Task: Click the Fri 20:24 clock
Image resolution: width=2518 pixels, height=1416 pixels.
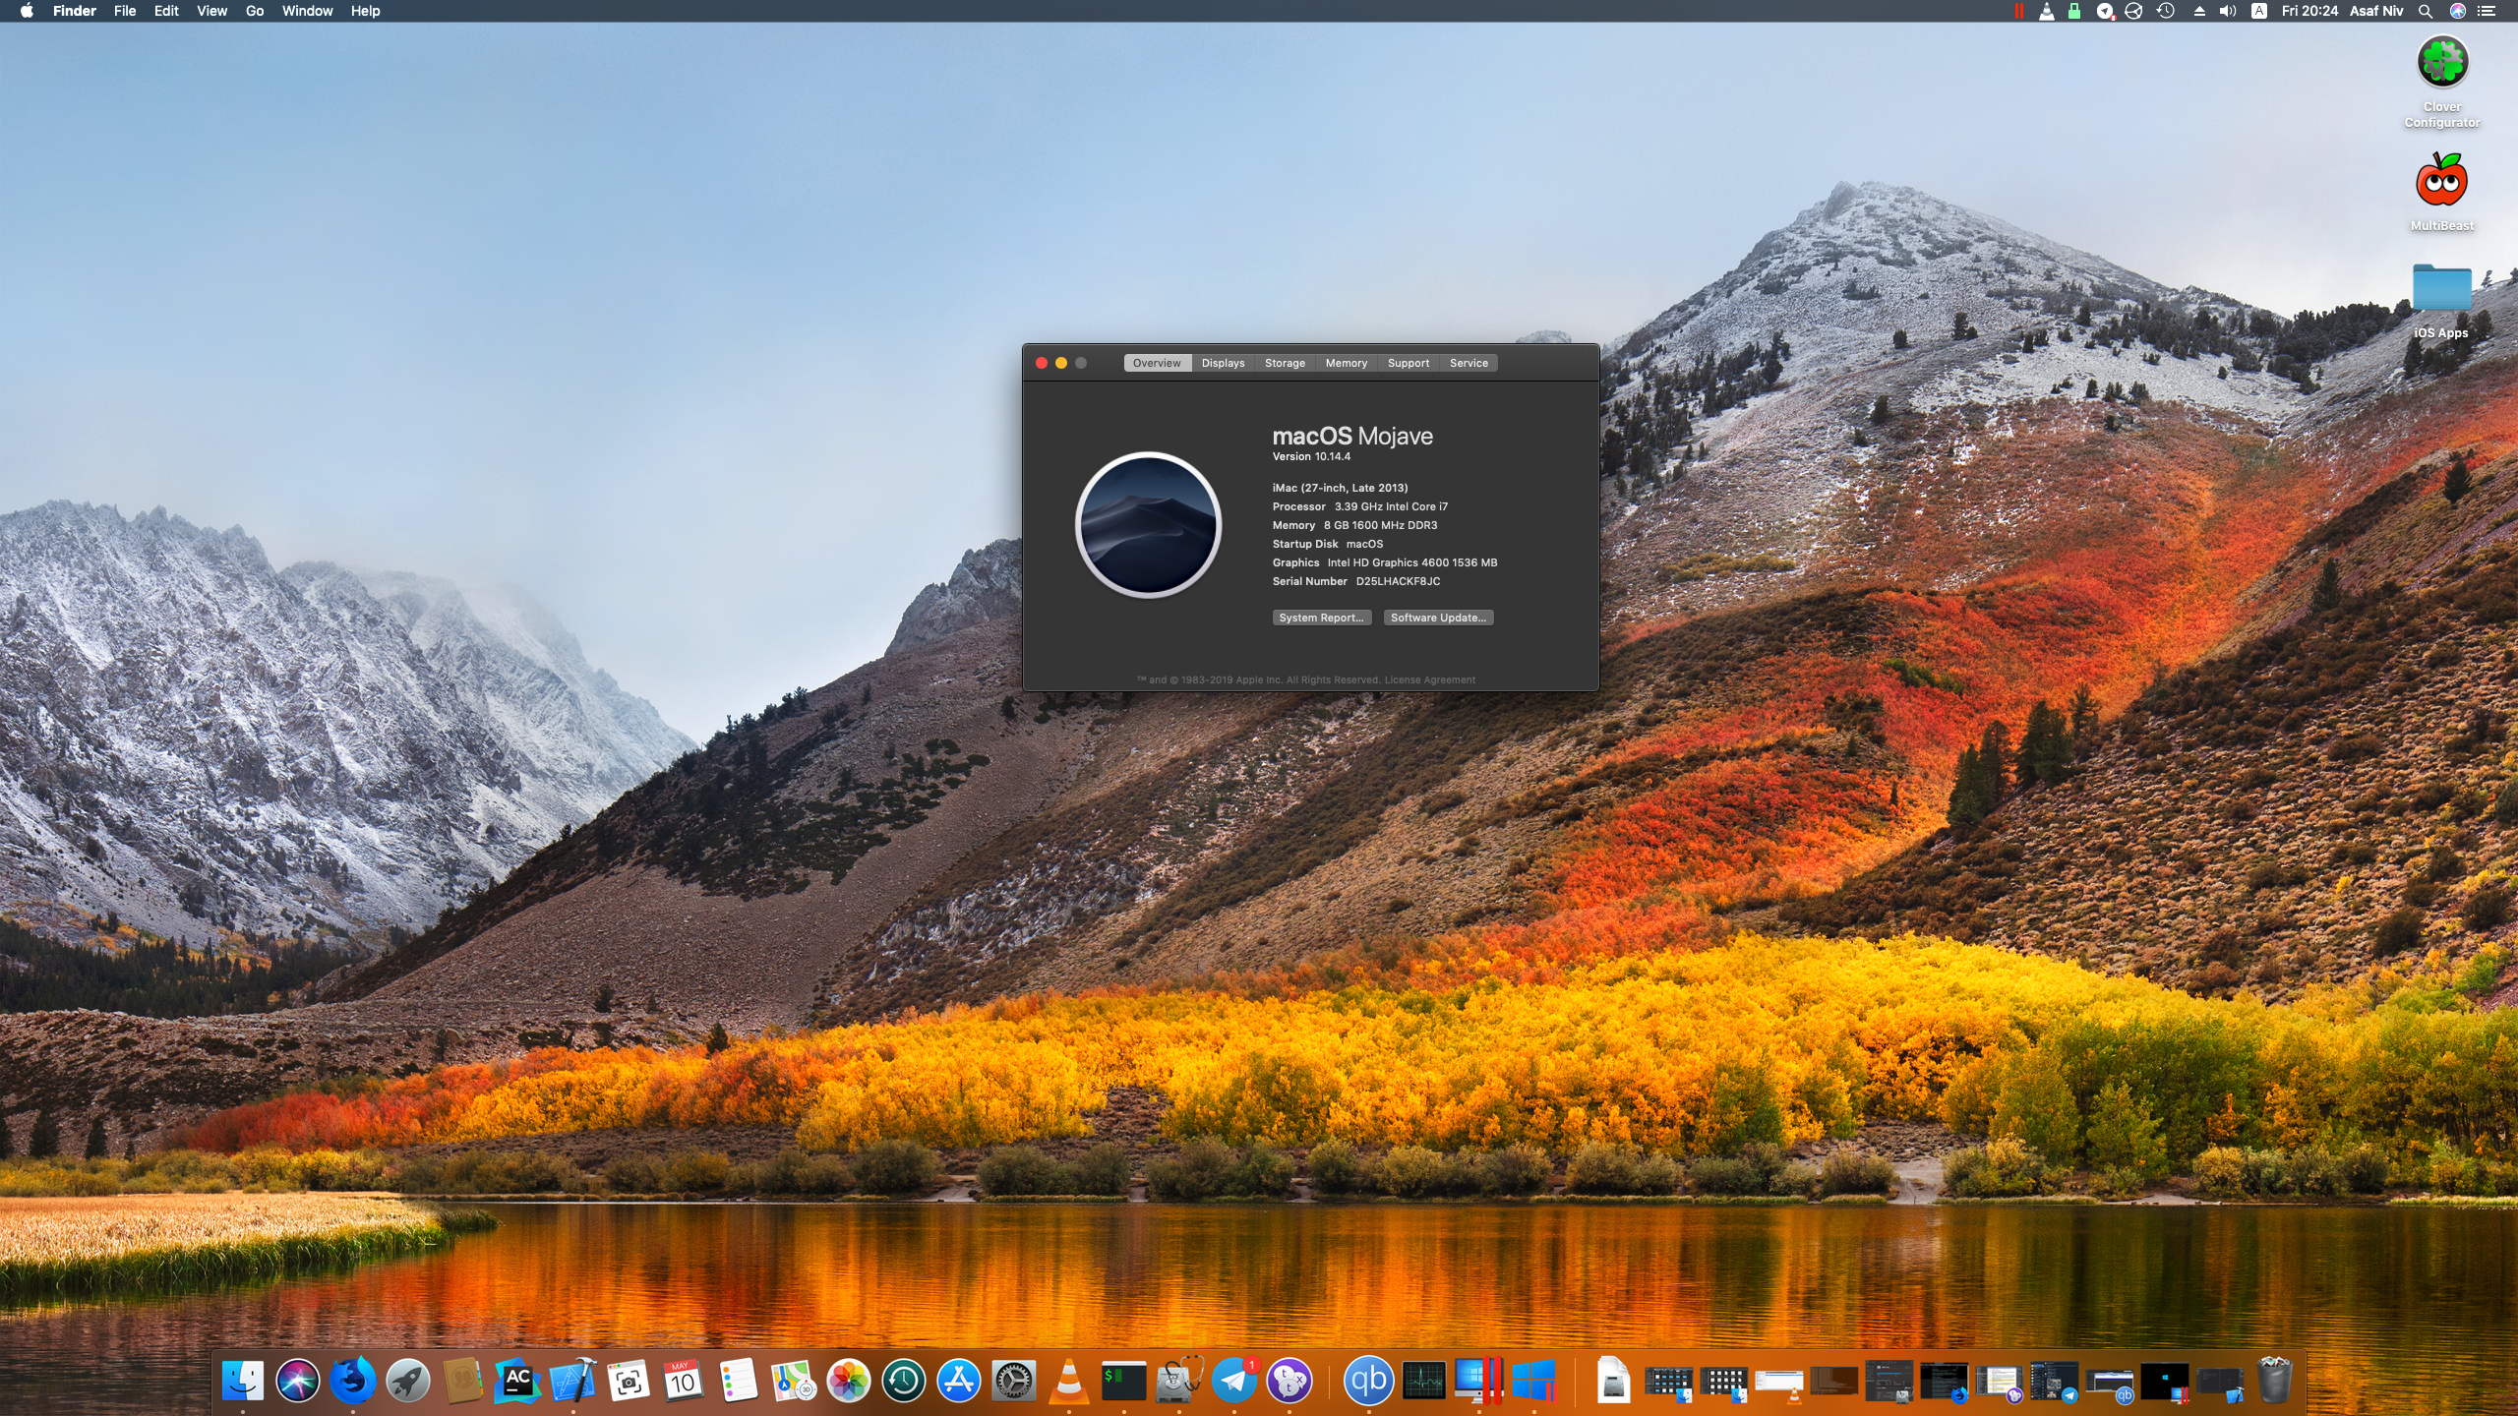Action: [x=2309, y=11]
